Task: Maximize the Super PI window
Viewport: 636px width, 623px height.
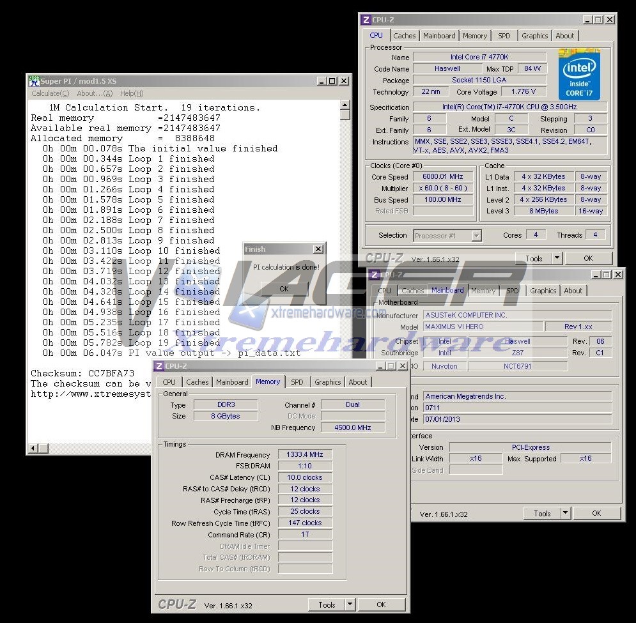Action: [x=332, y=81]
